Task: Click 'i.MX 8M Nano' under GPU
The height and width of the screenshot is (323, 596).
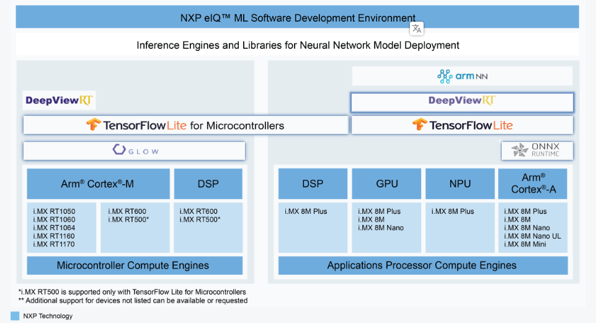Action: (381, 228)
